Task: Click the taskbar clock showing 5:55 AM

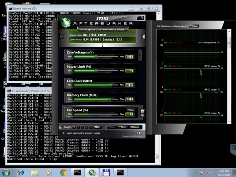Action: 224,173
